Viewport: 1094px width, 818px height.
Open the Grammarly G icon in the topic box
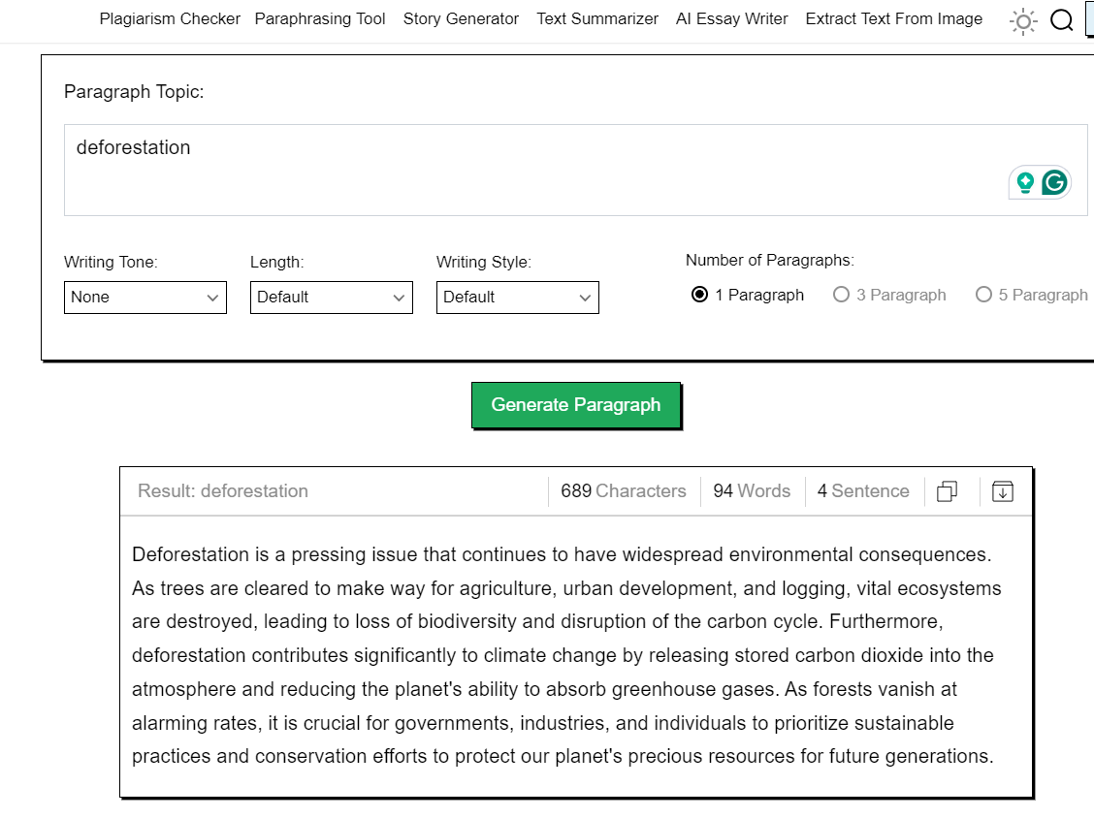(1054, 183)
